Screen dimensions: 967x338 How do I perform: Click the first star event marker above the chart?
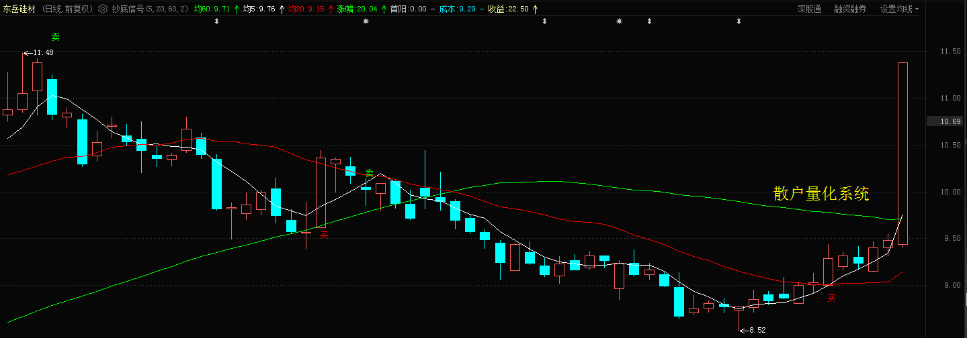[366, 21]
